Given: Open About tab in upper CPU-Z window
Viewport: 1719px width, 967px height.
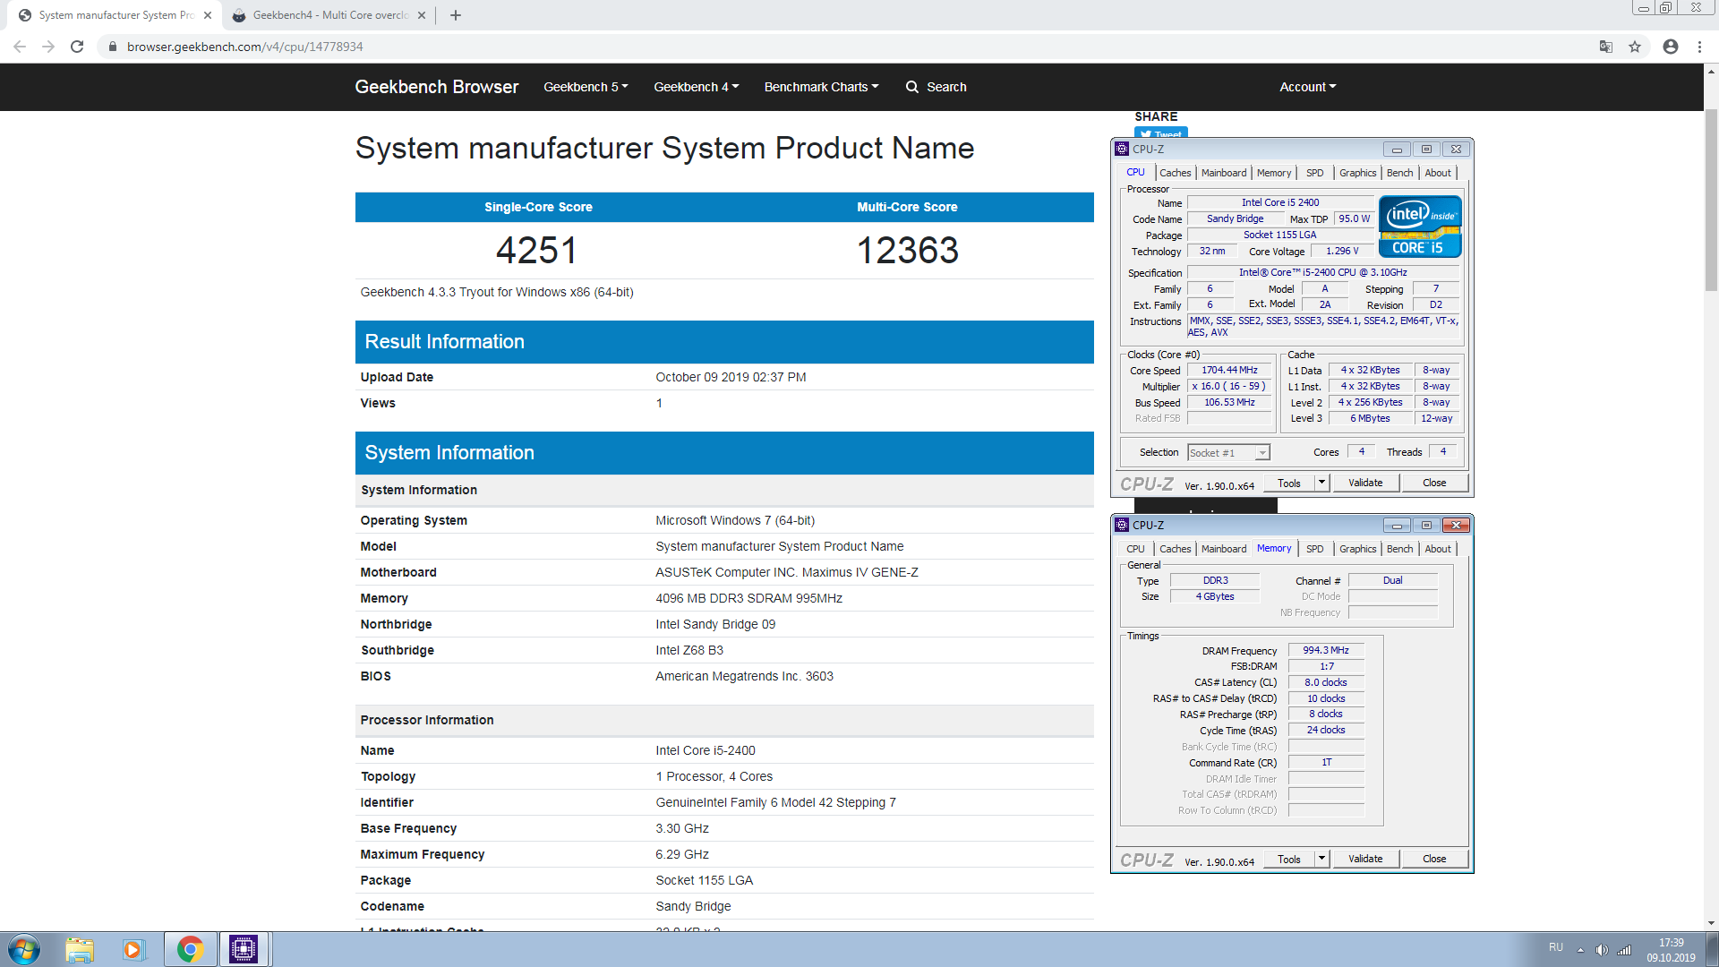Looking at the screenshot, I should click(1438, 173).
